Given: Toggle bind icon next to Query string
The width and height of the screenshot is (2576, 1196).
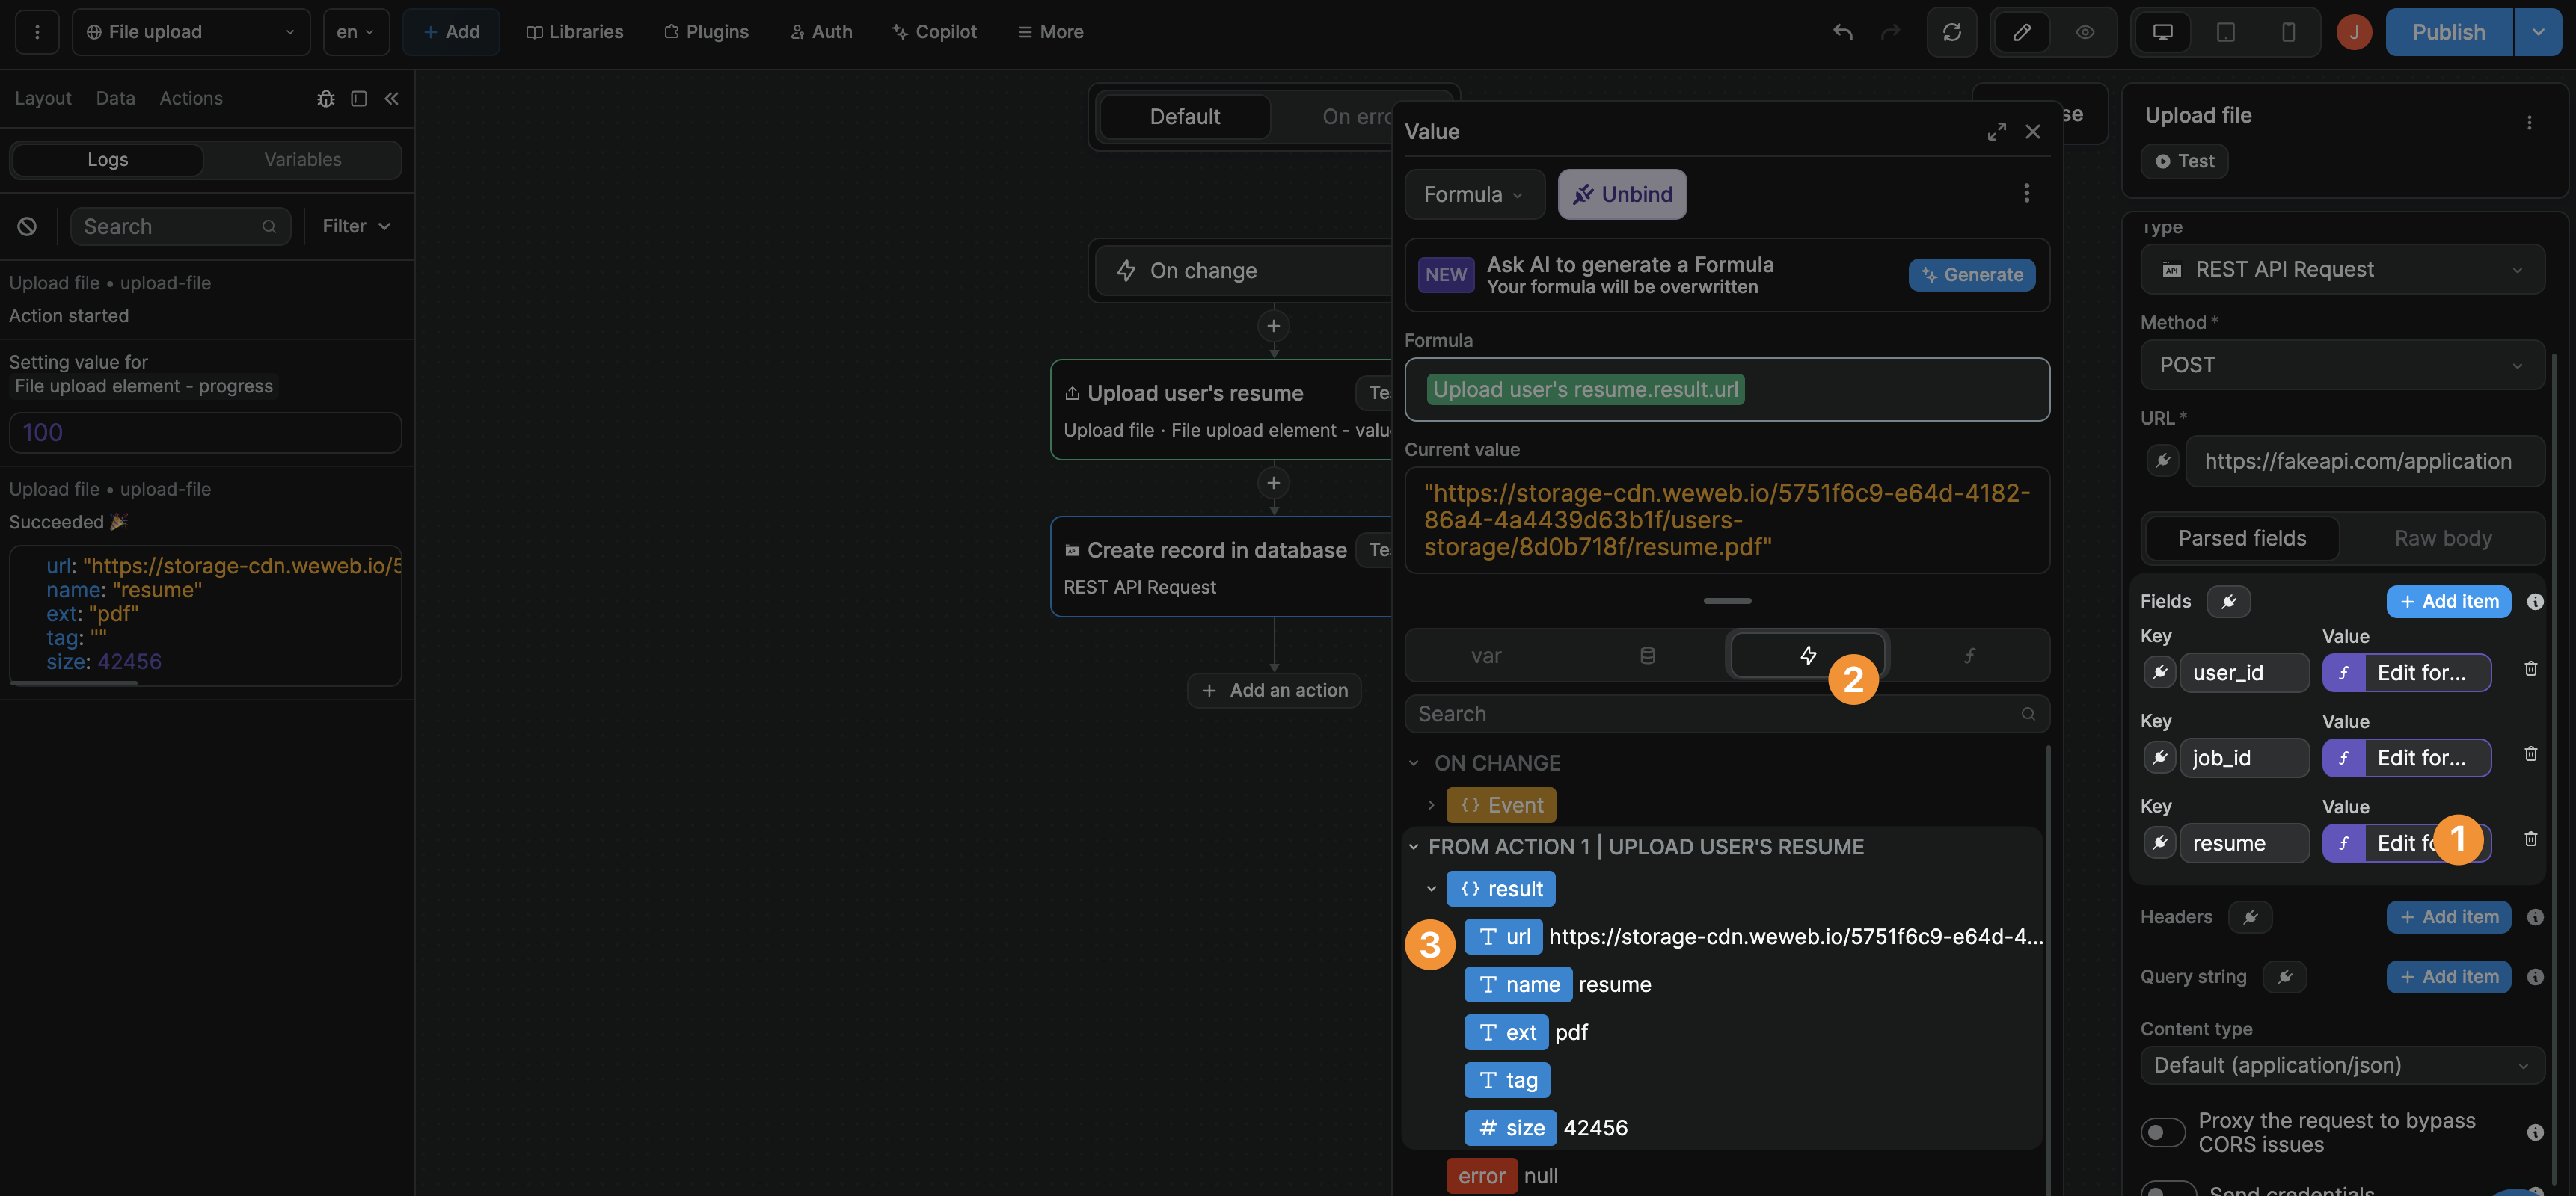Looking at the screenshot, I should point(2284,977).
